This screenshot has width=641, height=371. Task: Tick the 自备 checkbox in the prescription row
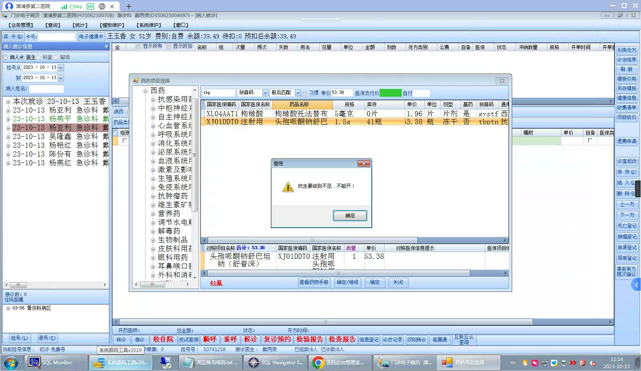point(590,141)
